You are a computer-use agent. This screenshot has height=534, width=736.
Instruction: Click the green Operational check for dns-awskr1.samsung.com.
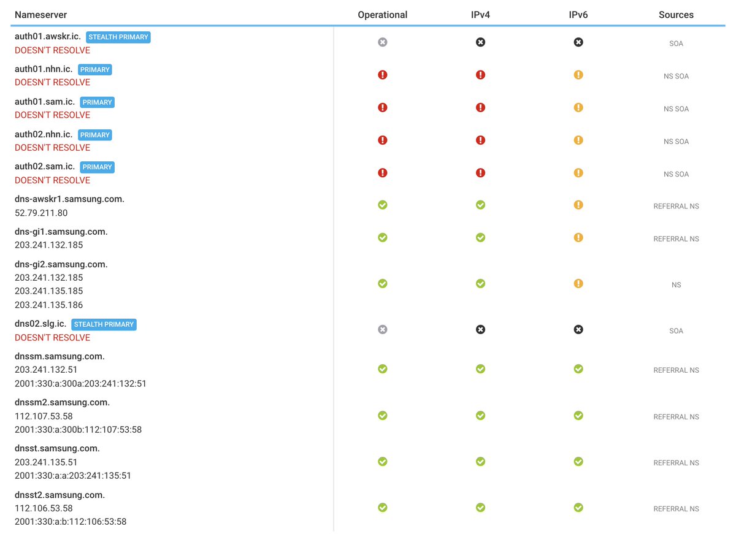(x=383, y=205)
